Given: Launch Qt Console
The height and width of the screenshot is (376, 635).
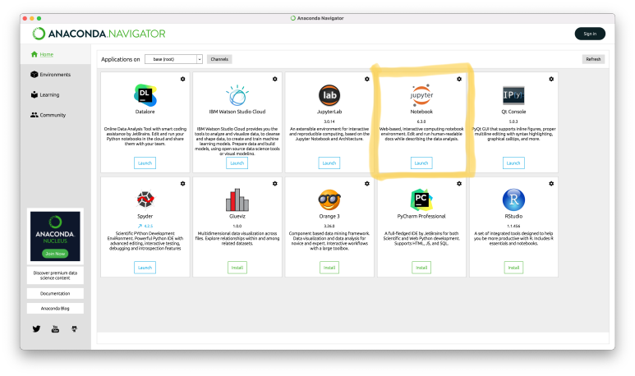Looking at the screenshot, I should [x=513, y=163].
